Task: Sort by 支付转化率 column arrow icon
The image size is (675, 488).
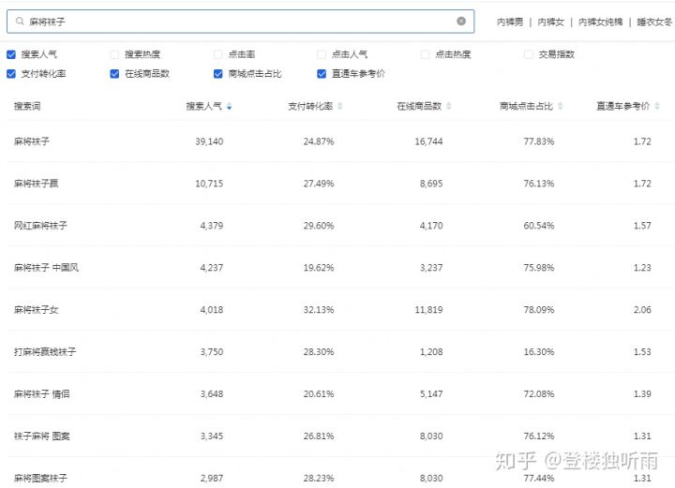Action: pyautogui.click(x=340, y=107)
